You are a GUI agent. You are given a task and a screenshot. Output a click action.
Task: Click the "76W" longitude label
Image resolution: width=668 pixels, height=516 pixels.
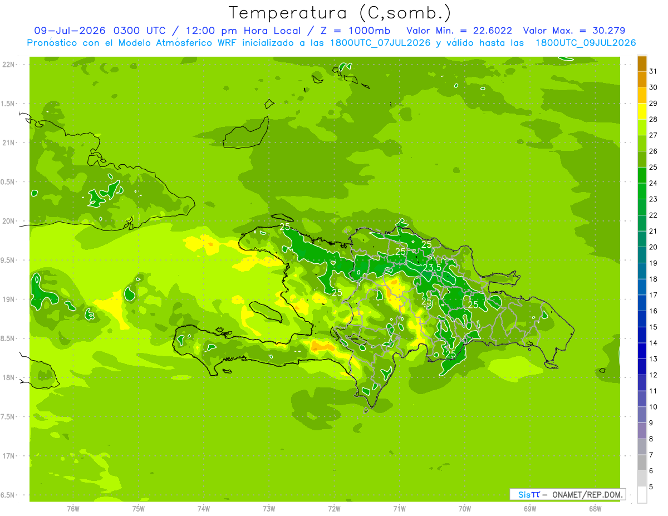pos(73,509)
